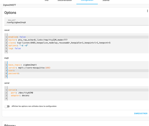Click the mqtt password line

coord(78,74)
